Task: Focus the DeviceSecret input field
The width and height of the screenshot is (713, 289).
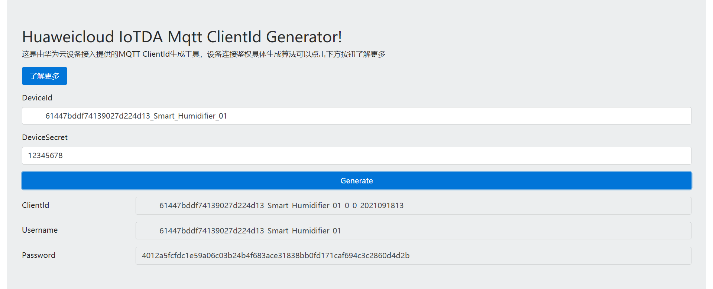Action: click(x=356, y=156)
